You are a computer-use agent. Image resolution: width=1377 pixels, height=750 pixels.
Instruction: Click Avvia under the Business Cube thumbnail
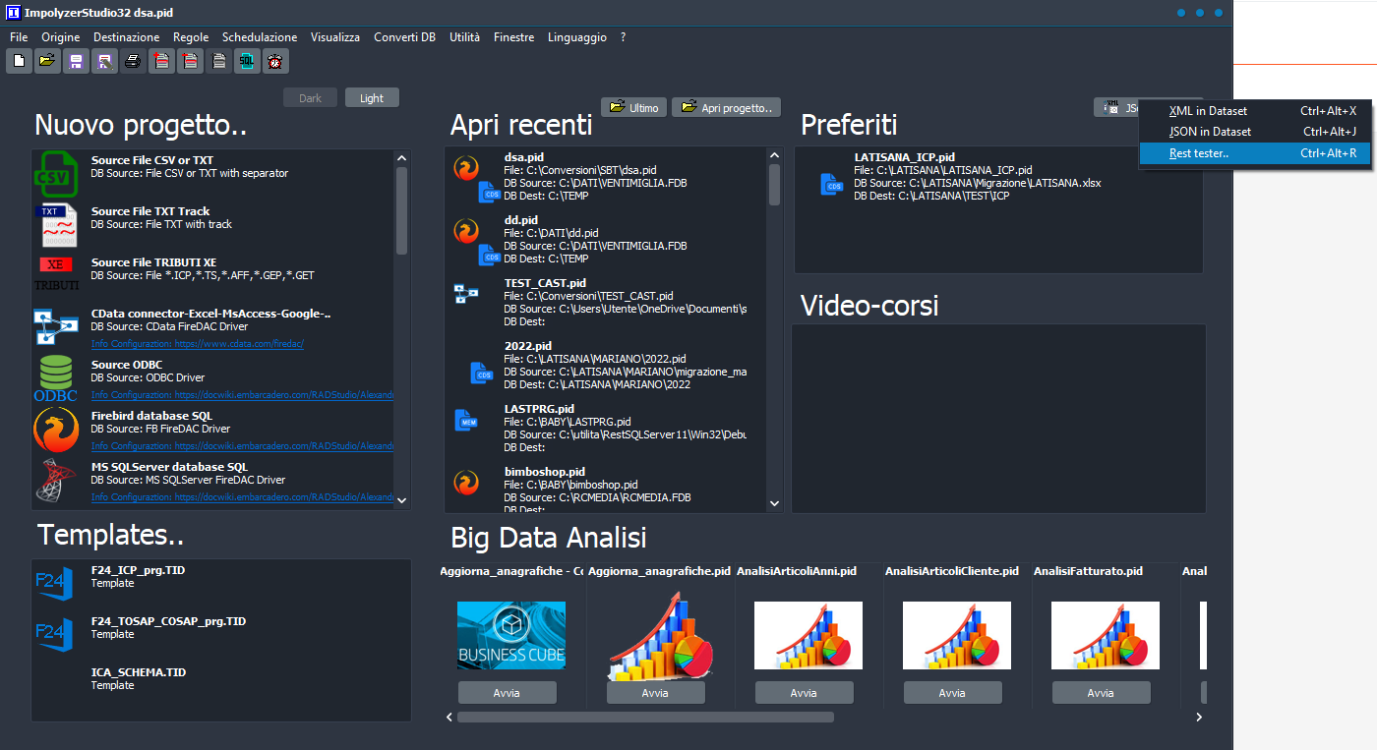point(507,693)
